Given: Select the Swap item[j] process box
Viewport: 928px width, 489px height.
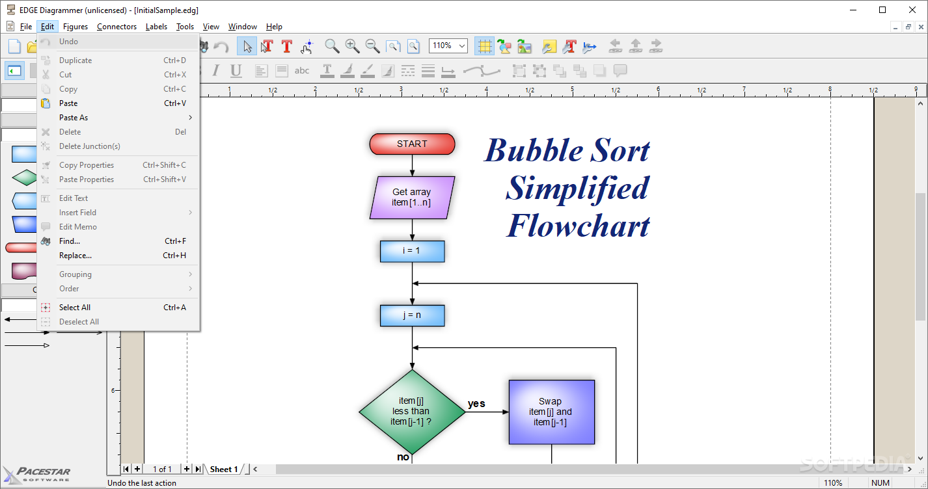Looking at the screenshot, I should [x=551, y=412].
